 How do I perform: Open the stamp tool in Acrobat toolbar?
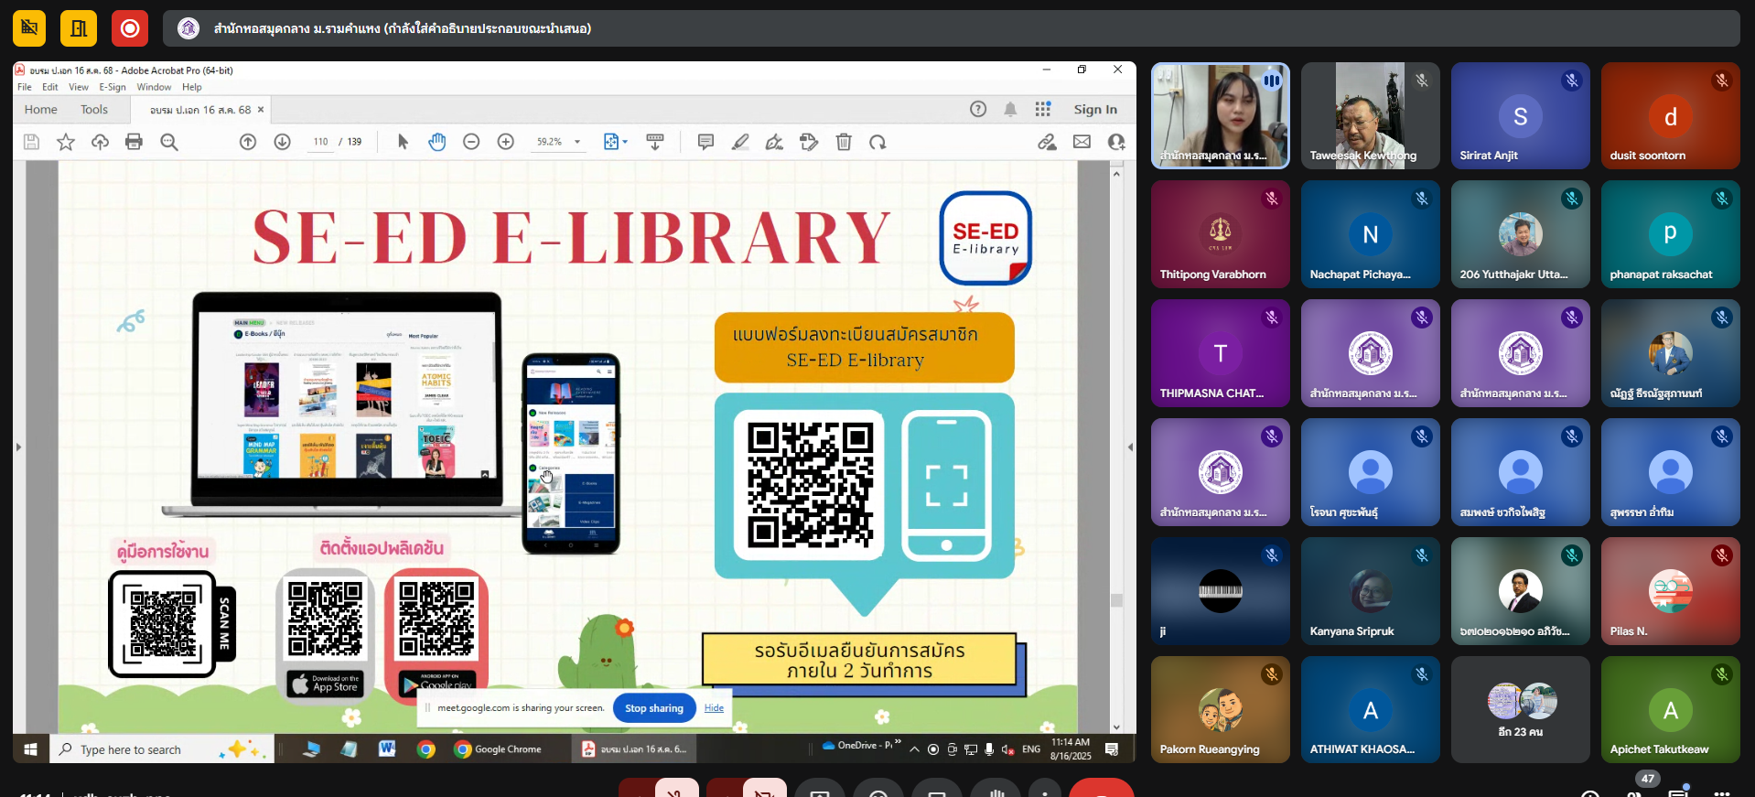click(809, 142)
